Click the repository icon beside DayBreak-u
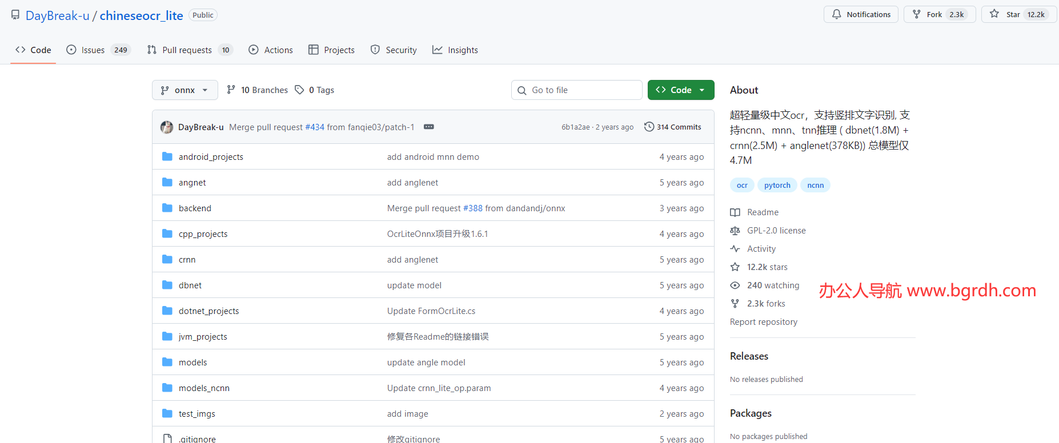This screenshot has width=1059, height=443. point(15,15)
